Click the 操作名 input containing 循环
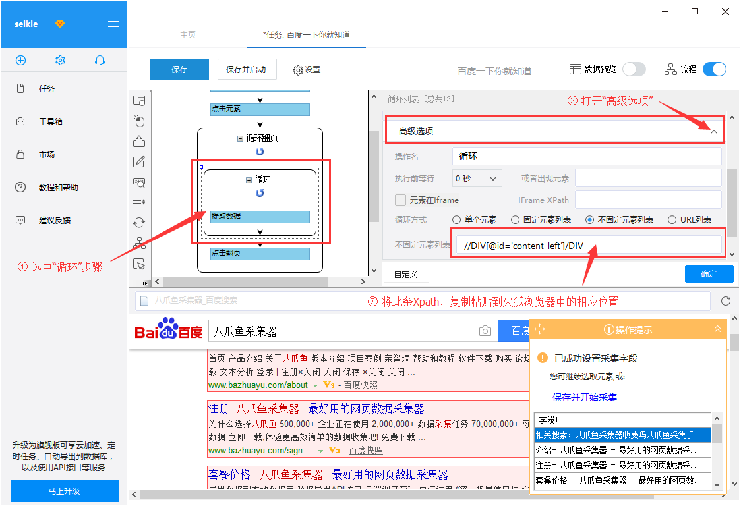Viewport: 741px width, 506px height. click(587, 156)
